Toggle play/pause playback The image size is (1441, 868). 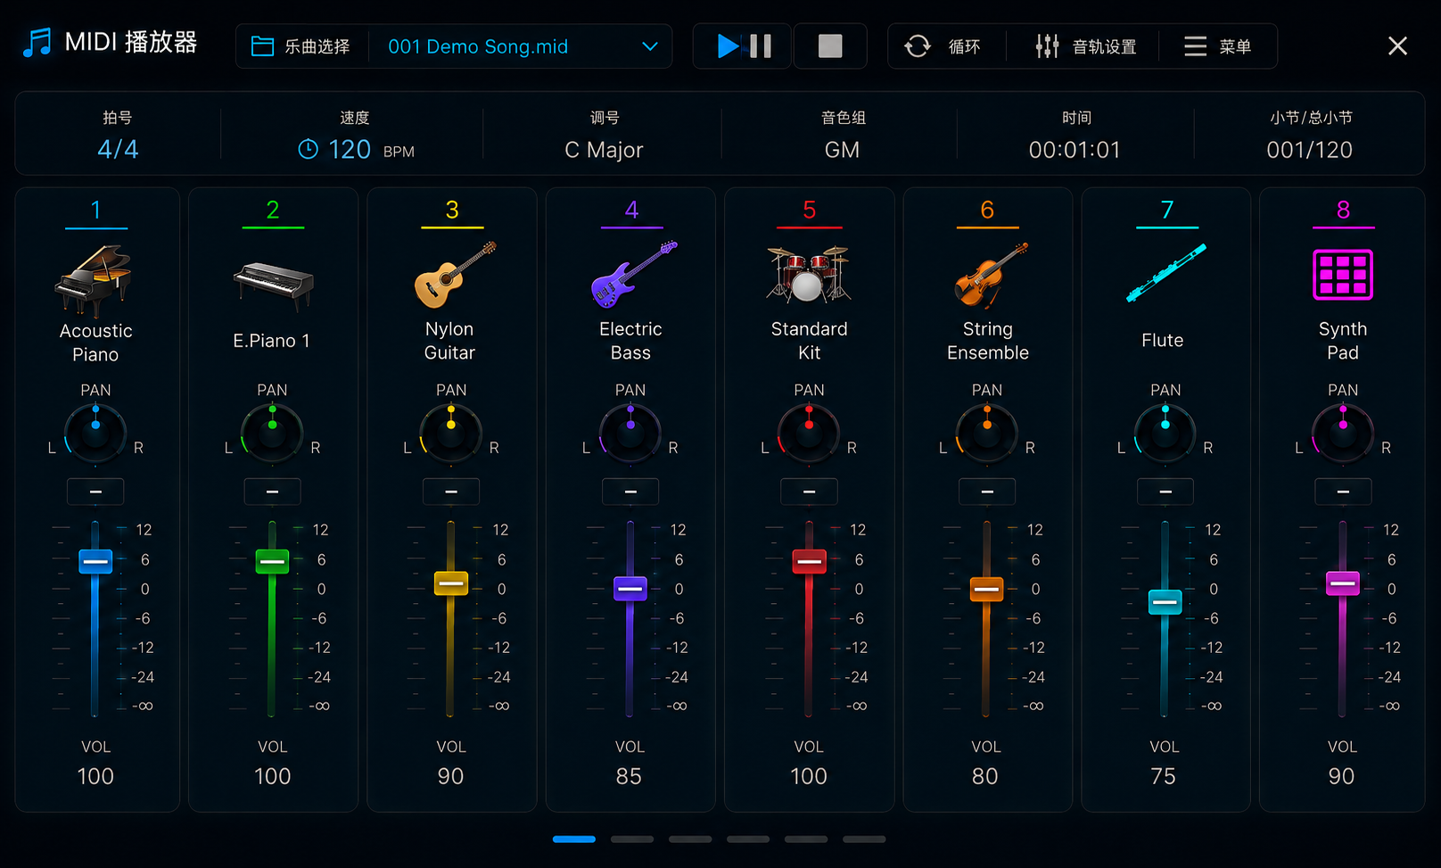(743, 46)
